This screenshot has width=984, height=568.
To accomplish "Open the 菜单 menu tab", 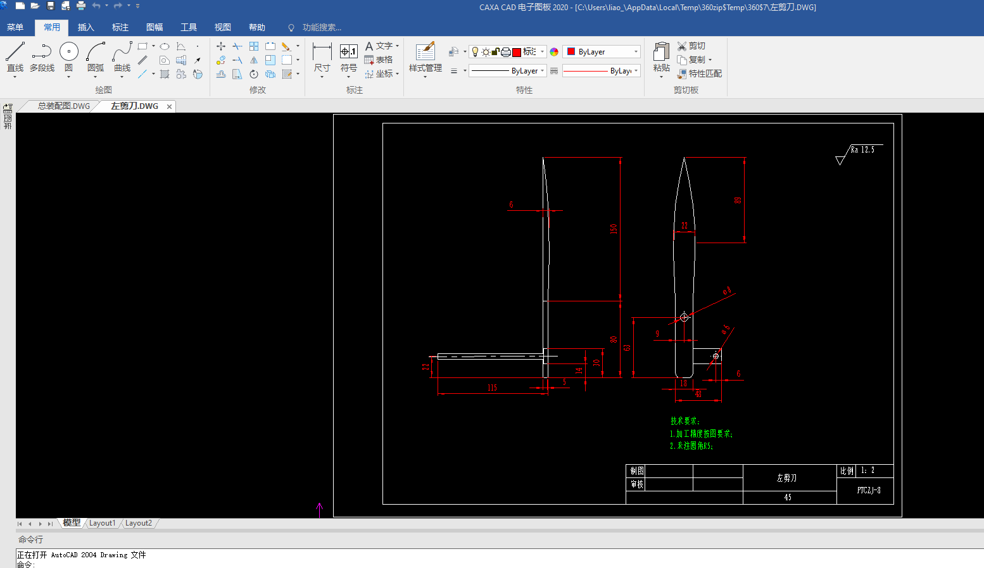I will (x=15, y=27).
